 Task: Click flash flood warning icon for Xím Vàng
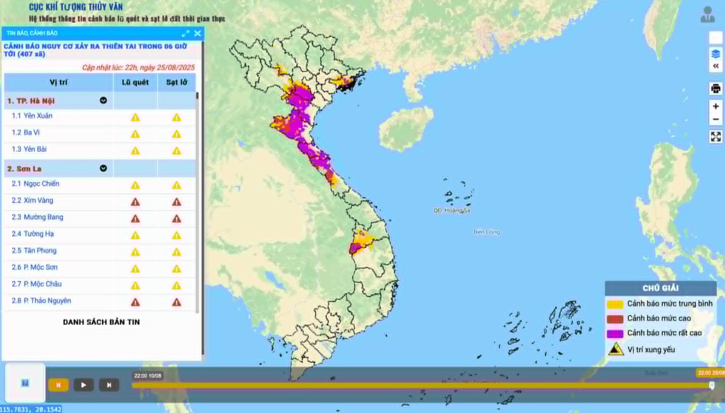click(135, 202)
